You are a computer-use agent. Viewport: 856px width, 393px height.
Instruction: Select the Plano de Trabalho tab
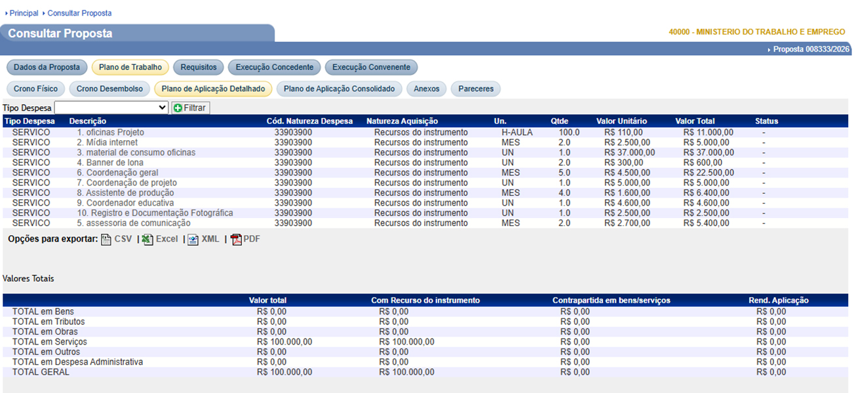pyautogui.click(x=130, y=67)
